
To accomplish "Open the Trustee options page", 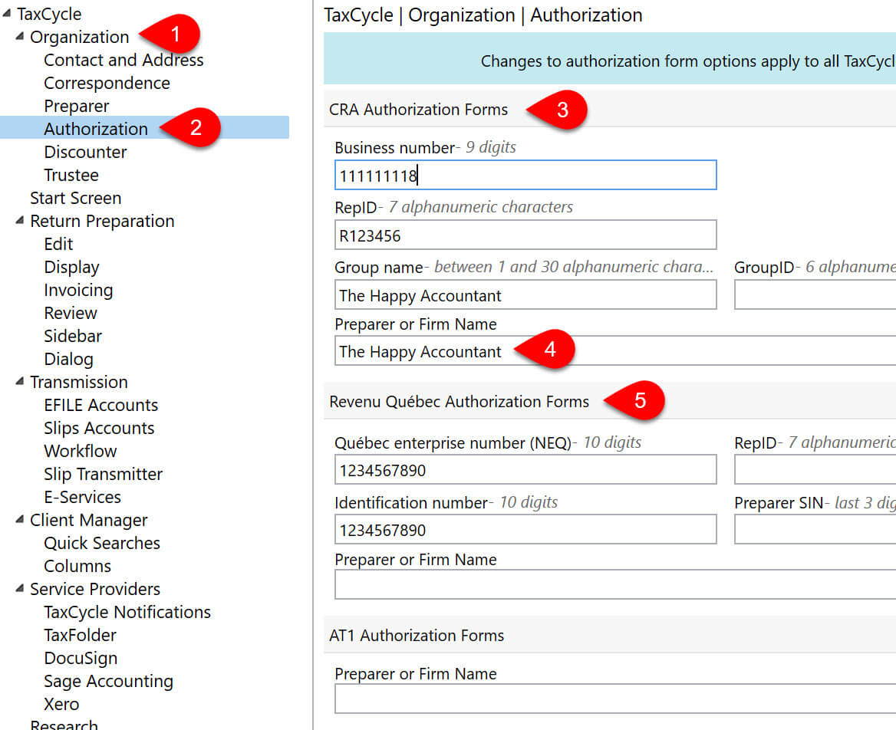I will pos(71,175).
